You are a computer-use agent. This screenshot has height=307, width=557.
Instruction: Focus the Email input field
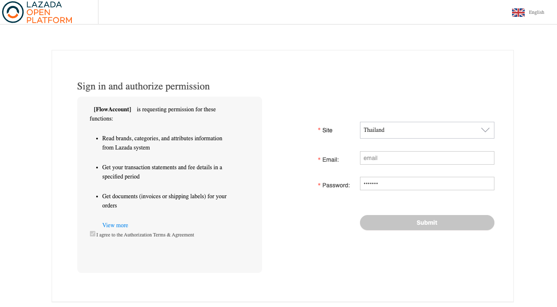427,158
